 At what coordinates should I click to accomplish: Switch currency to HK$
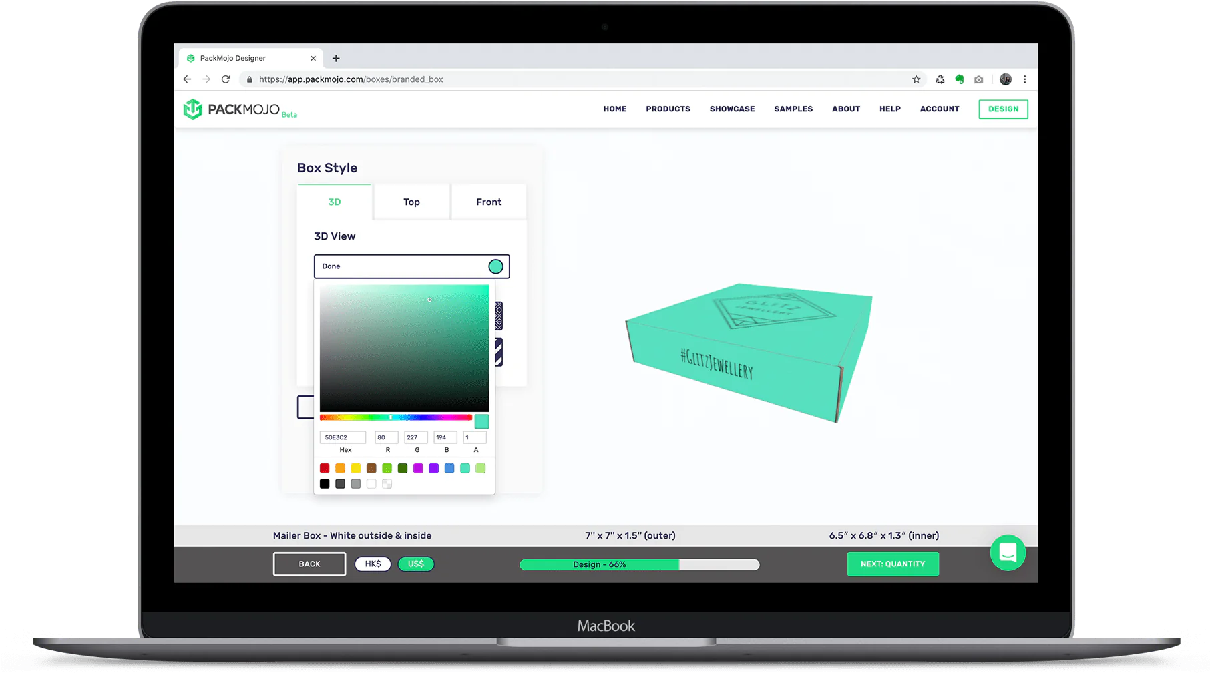tap(373, 564)
